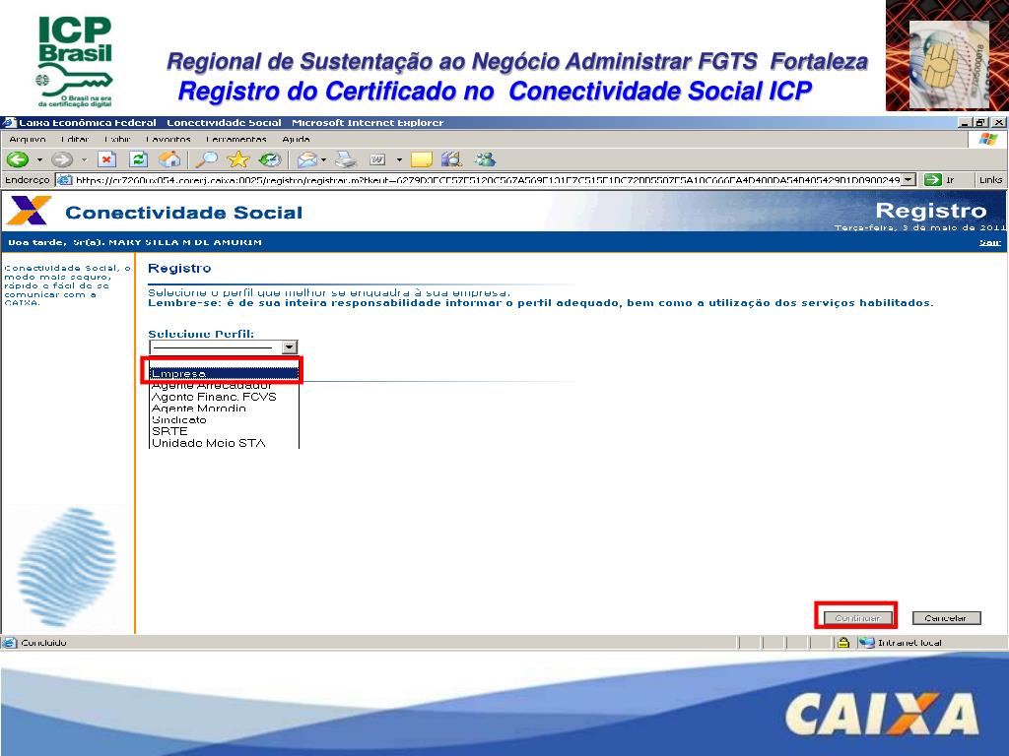Viewport: 1009px width, 756px height.
Task: Open the Ajuda menu
Action: (296, 139)
